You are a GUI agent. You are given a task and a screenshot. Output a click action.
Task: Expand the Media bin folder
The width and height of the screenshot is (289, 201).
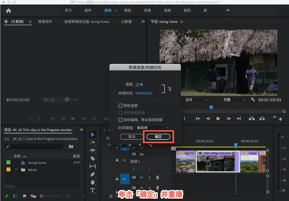point(16,170)
